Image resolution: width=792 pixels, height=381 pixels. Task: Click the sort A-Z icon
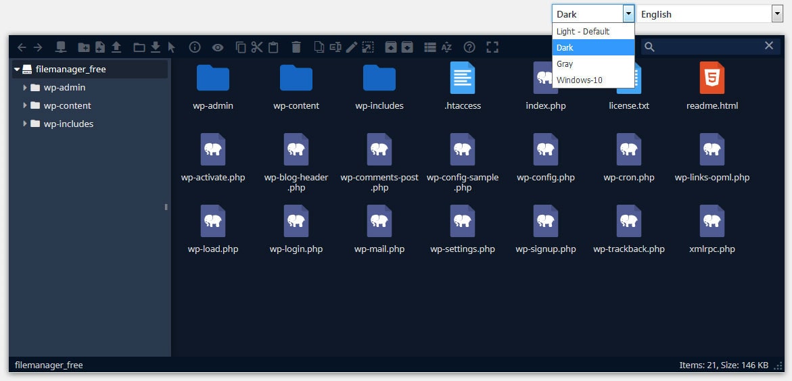[x=446, y=47]
